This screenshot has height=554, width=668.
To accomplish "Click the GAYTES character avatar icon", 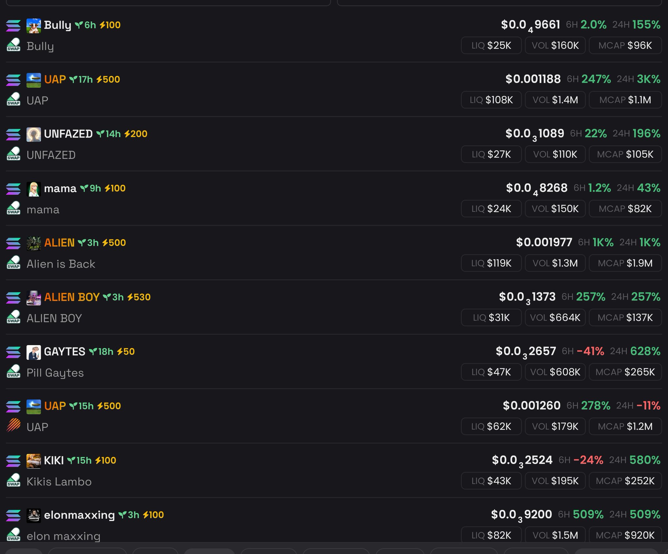I will (34, 352).
